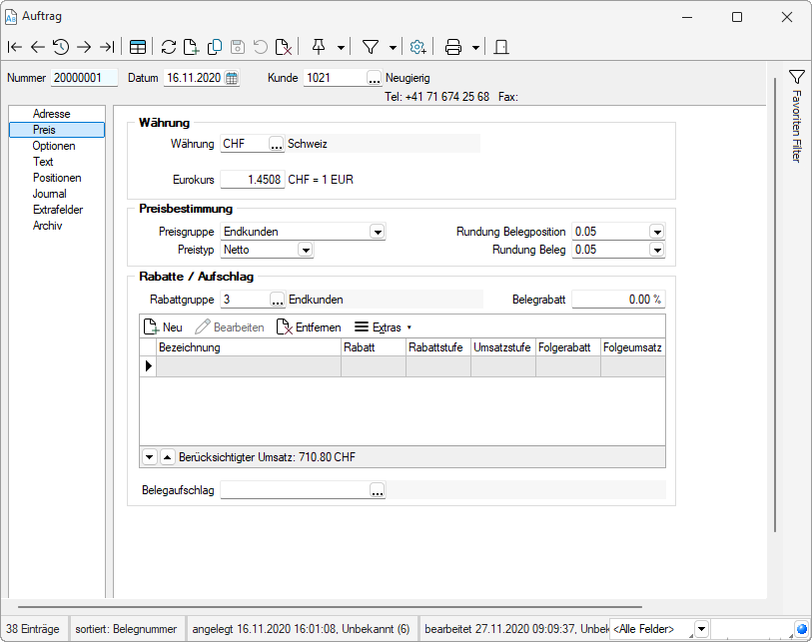Open the Extras menu in discount table

(x=383, y=327)
